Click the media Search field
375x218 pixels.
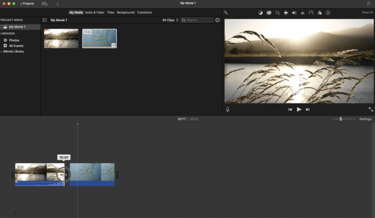(x=197, y=20)
